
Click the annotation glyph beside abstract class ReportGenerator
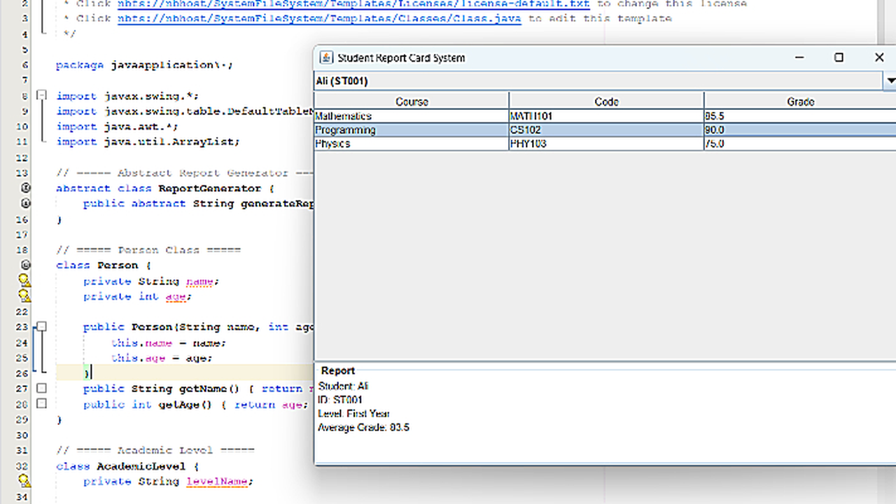coord(25,188)
